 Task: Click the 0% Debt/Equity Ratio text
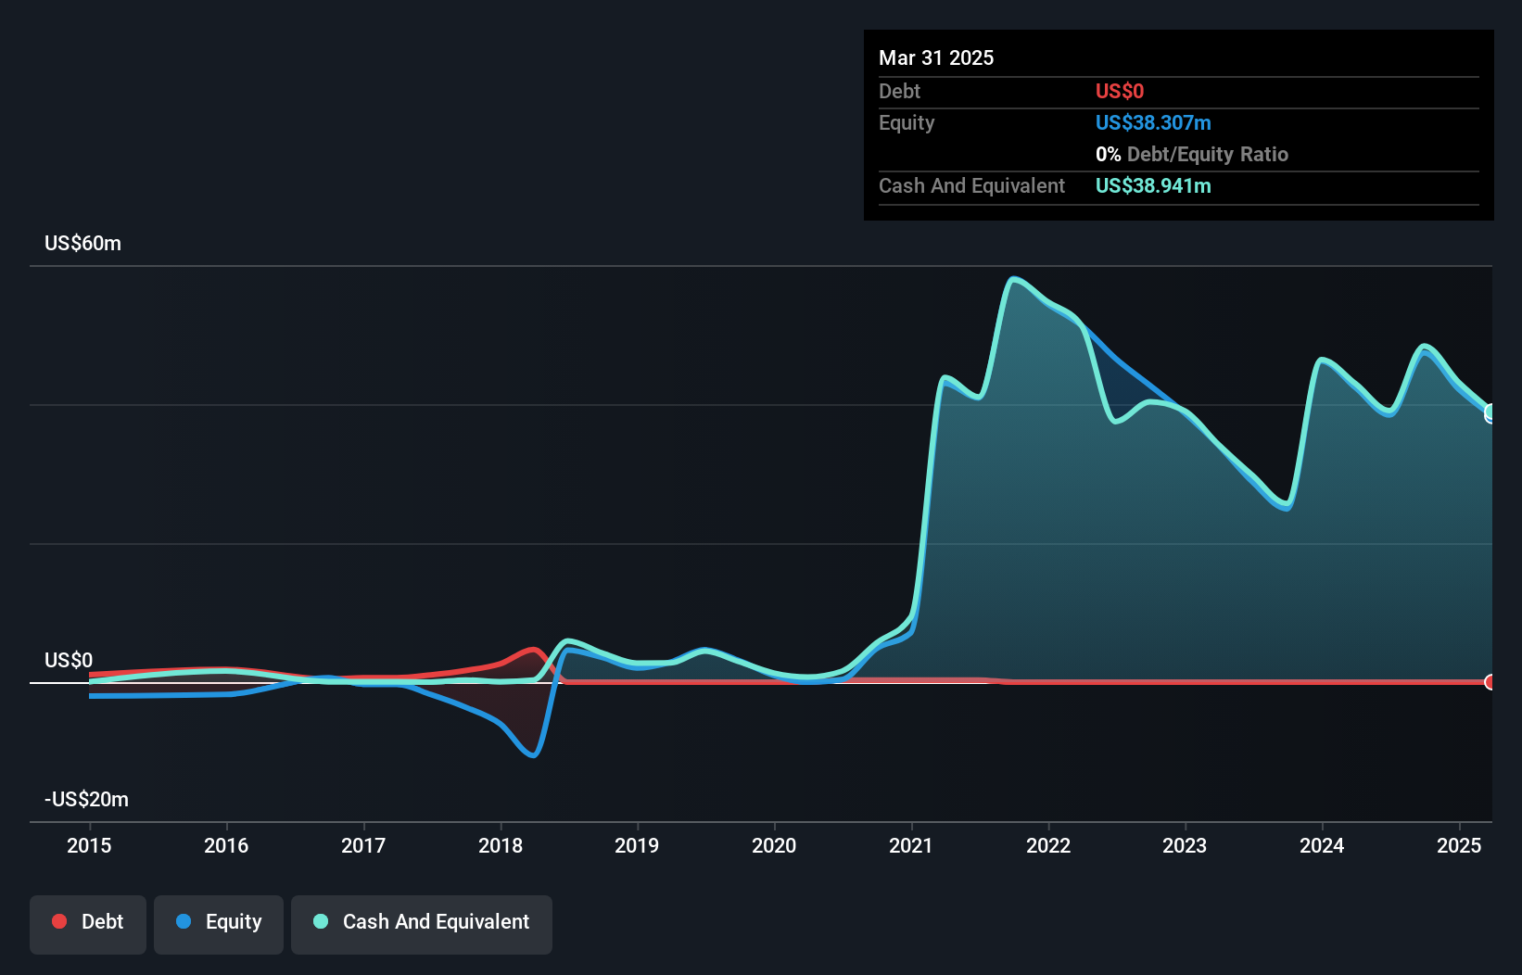pos(1192,154)
